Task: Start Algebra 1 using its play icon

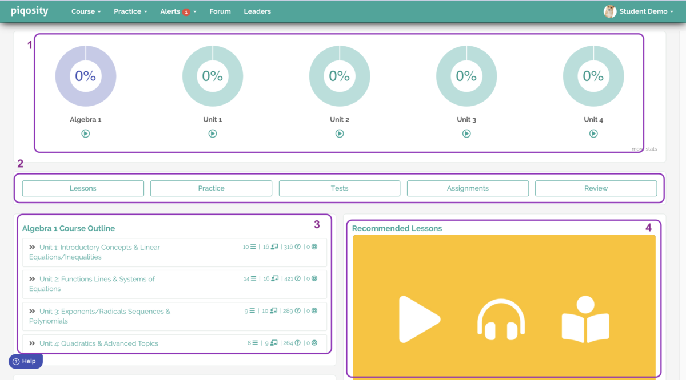Action: (85, 133)
